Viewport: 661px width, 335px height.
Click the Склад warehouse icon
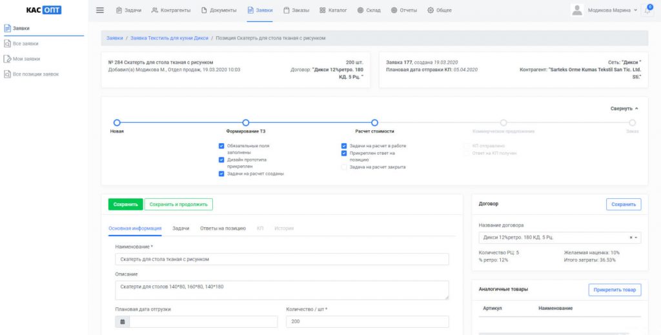click(x=360, y=10)
